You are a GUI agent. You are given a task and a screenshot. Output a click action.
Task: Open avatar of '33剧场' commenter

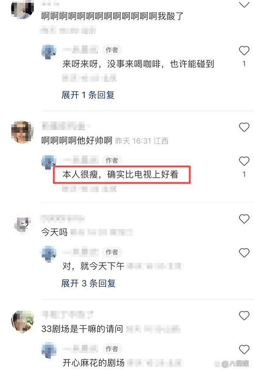click(x=23, y=321)
